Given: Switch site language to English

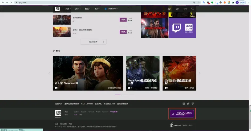Looking at the screenshot, I should [76, 112].
